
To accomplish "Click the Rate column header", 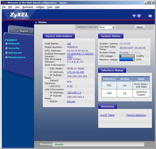I will 141,79.
